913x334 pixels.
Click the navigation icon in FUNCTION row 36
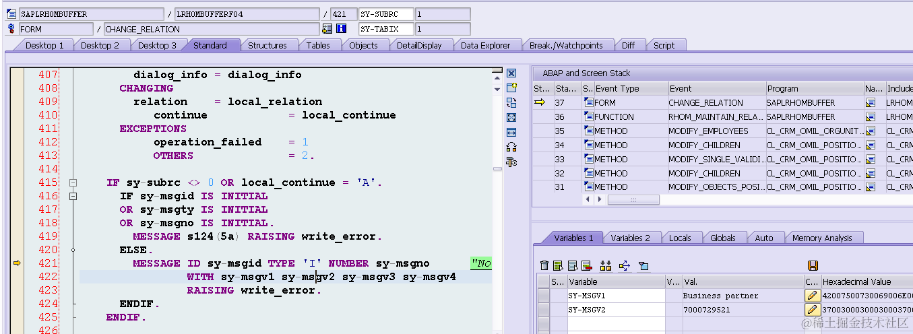coord(870,116)
